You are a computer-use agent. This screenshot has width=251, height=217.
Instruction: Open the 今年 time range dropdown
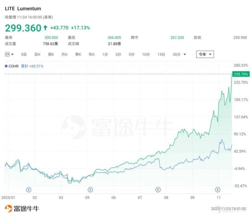pyautogui.click(x=205, y=54)
